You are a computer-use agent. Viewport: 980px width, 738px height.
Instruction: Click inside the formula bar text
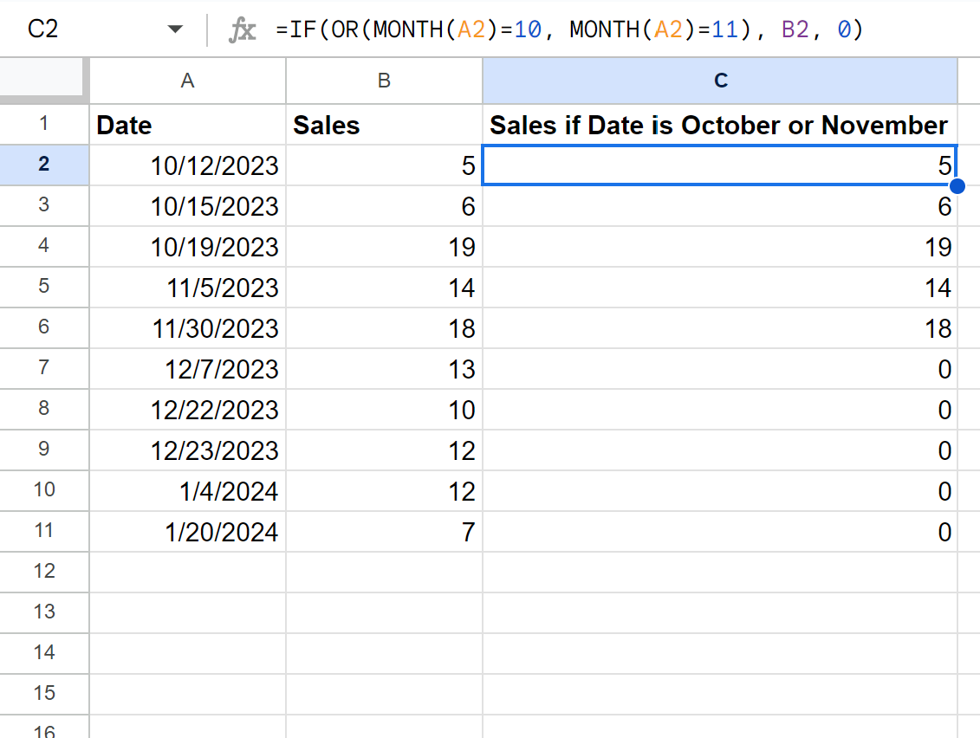(x=568, y=29)
